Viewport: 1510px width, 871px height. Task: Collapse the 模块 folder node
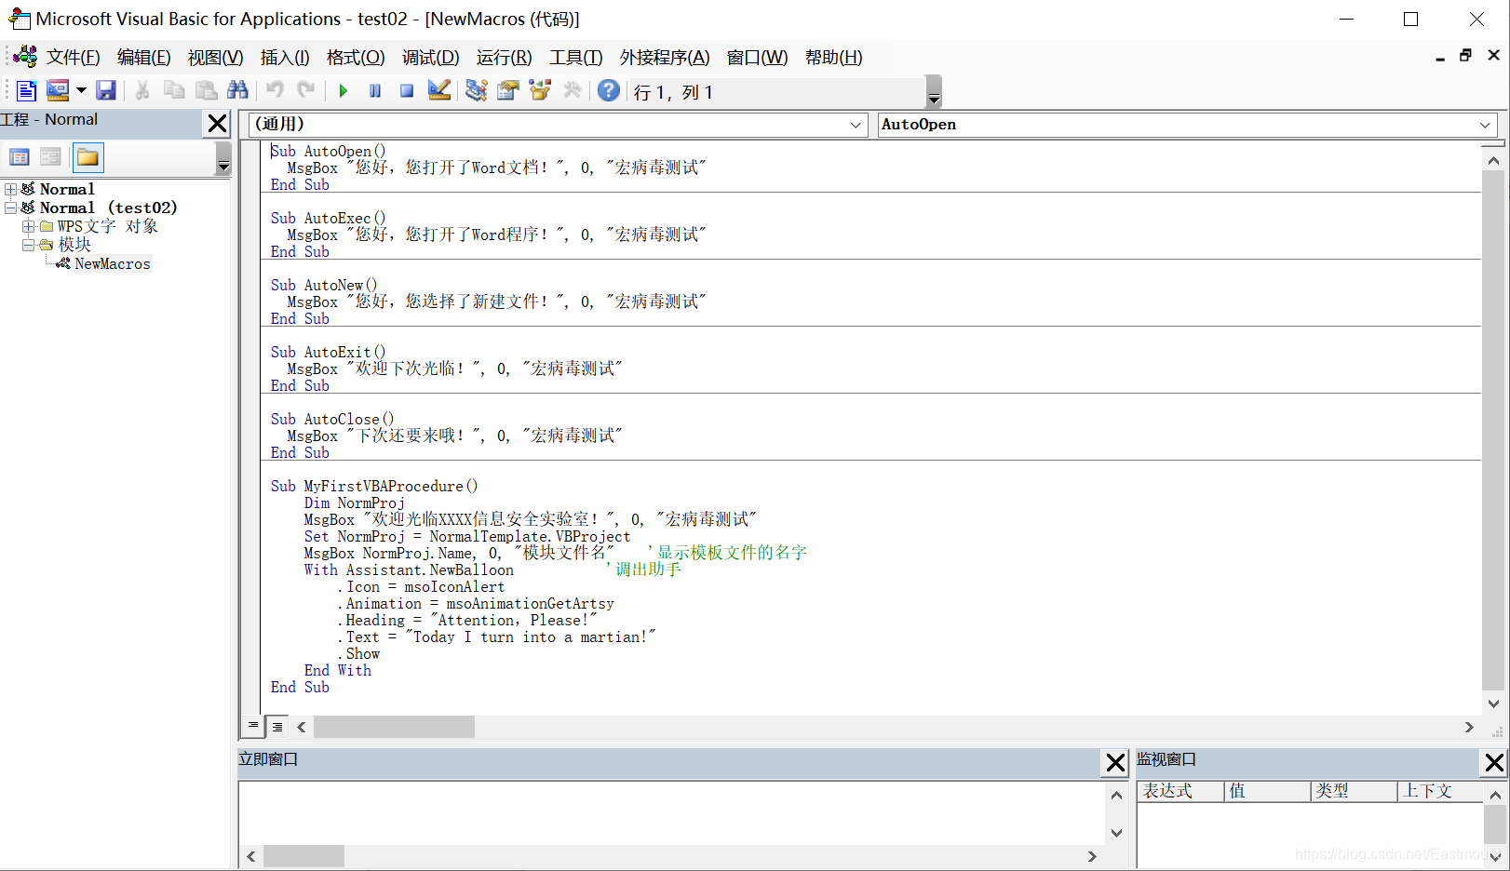point(28,245)
